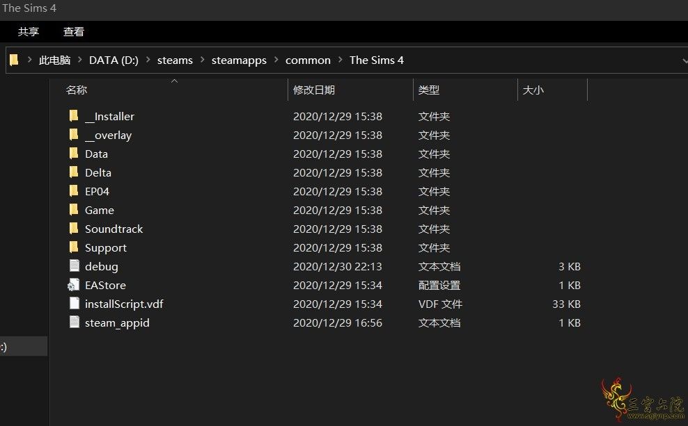Select the __overlay folder name
The height and width of the screenshot is (426, 688).
[109, 136]
